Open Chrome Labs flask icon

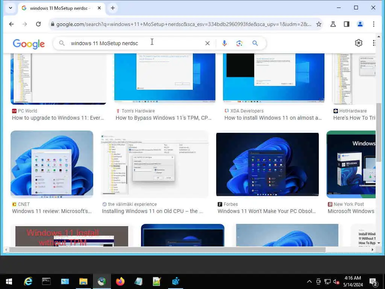coord(333,24)
